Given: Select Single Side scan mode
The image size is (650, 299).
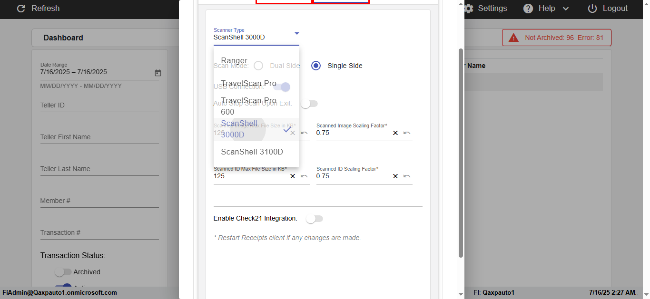Looking at the screenshot, I should click(316, 66).
